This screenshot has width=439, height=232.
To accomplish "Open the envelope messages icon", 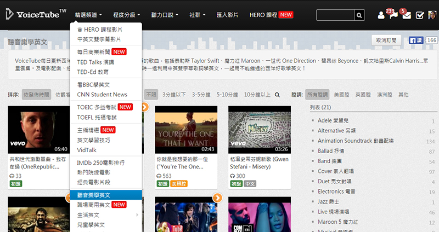I will (x=407, y=15).
